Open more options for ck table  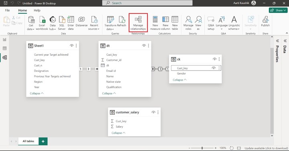(219, 59)
